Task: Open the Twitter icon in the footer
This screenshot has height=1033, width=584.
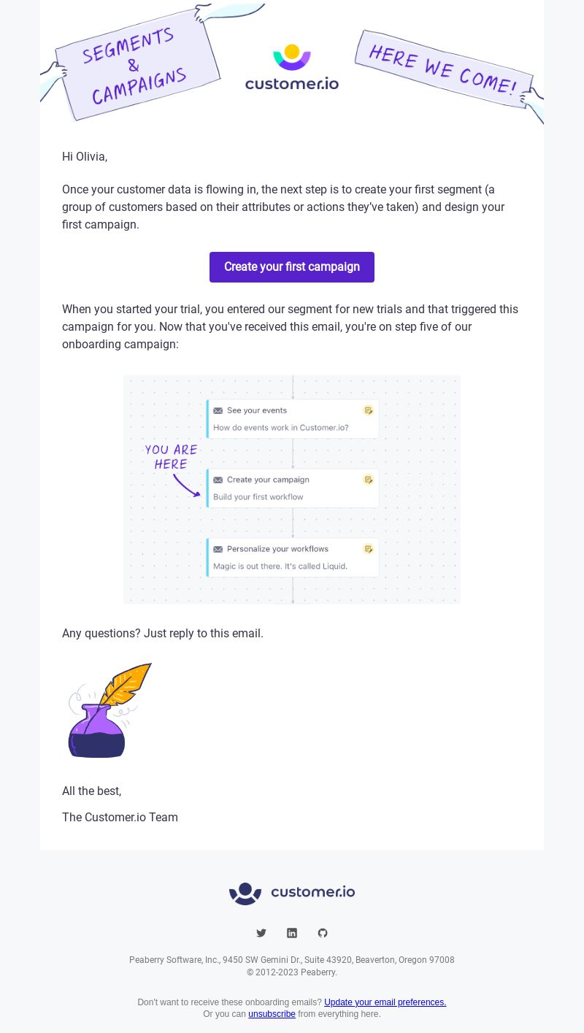Action: (261, 933)
